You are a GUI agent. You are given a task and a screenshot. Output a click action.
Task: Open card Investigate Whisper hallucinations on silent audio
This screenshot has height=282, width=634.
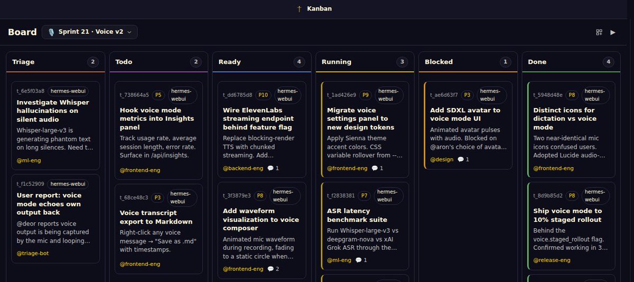pyautogui.click(x=55, y=125)
